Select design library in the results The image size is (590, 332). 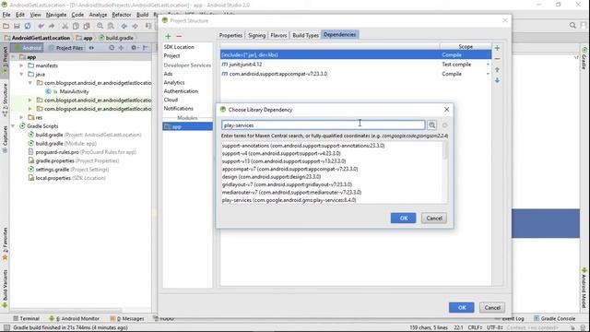271,176
